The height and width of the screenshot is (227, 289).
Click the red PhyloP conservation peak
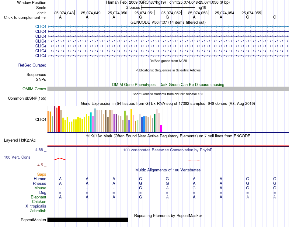coord(60,159)
